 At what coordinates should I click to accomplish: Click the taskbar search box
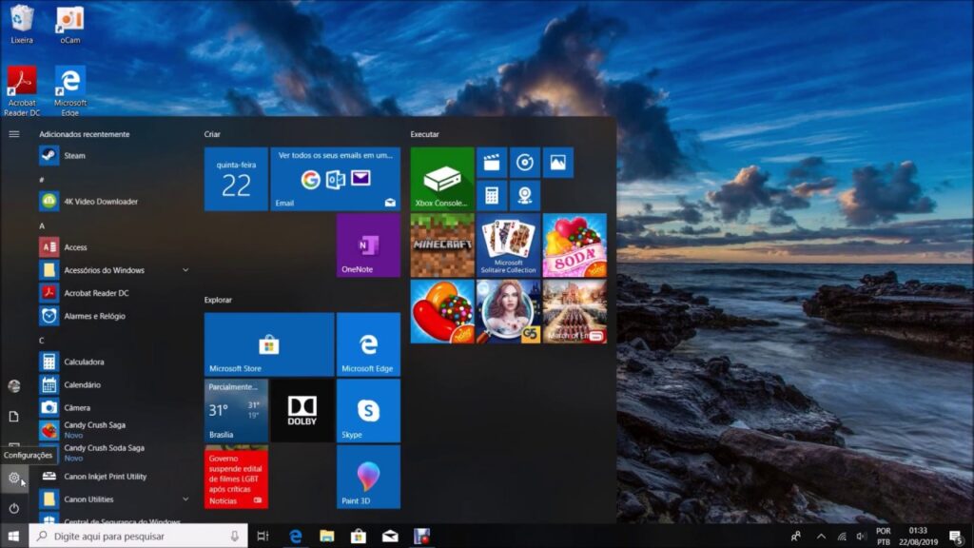(138, 536)
